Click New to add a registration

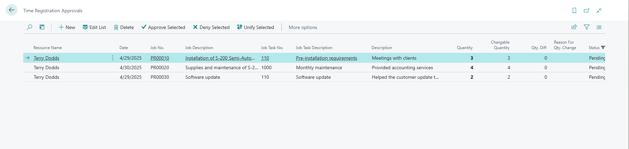tap(67, 27)
